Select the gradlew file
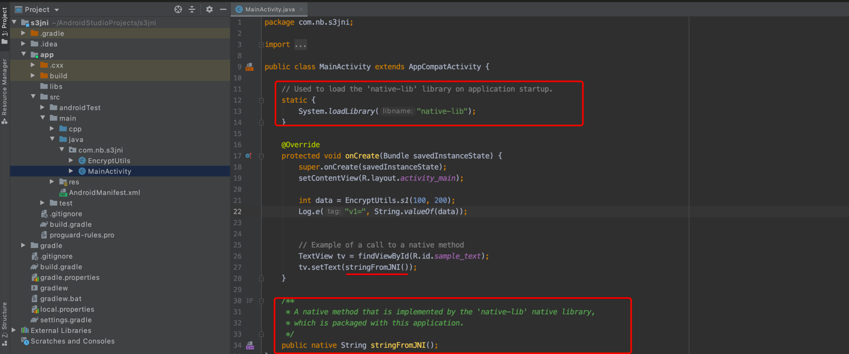The width and height of the screenshot is (849, 354). point(49,288)
